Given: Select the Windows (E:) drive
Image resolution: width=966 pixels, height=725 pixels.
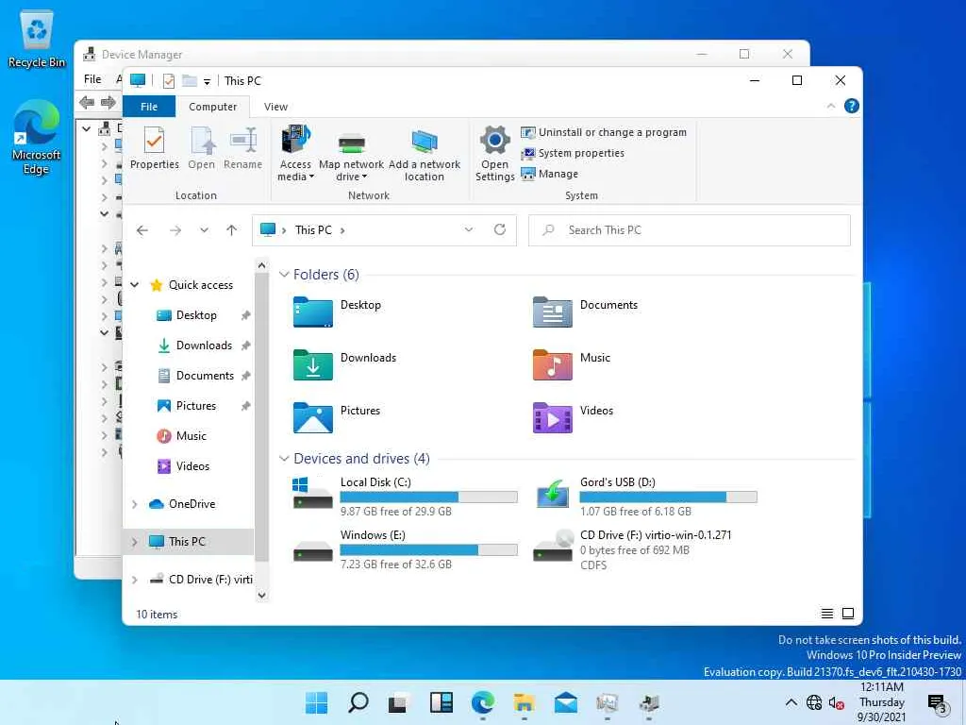Looking at the screenshot, I should [x=404, y=548].
